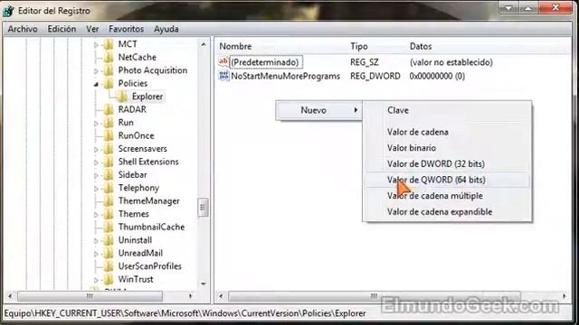This screenshot has height=325, width=579.
Task: Click the open Explorer folder icon
Action: coord(122,97)
